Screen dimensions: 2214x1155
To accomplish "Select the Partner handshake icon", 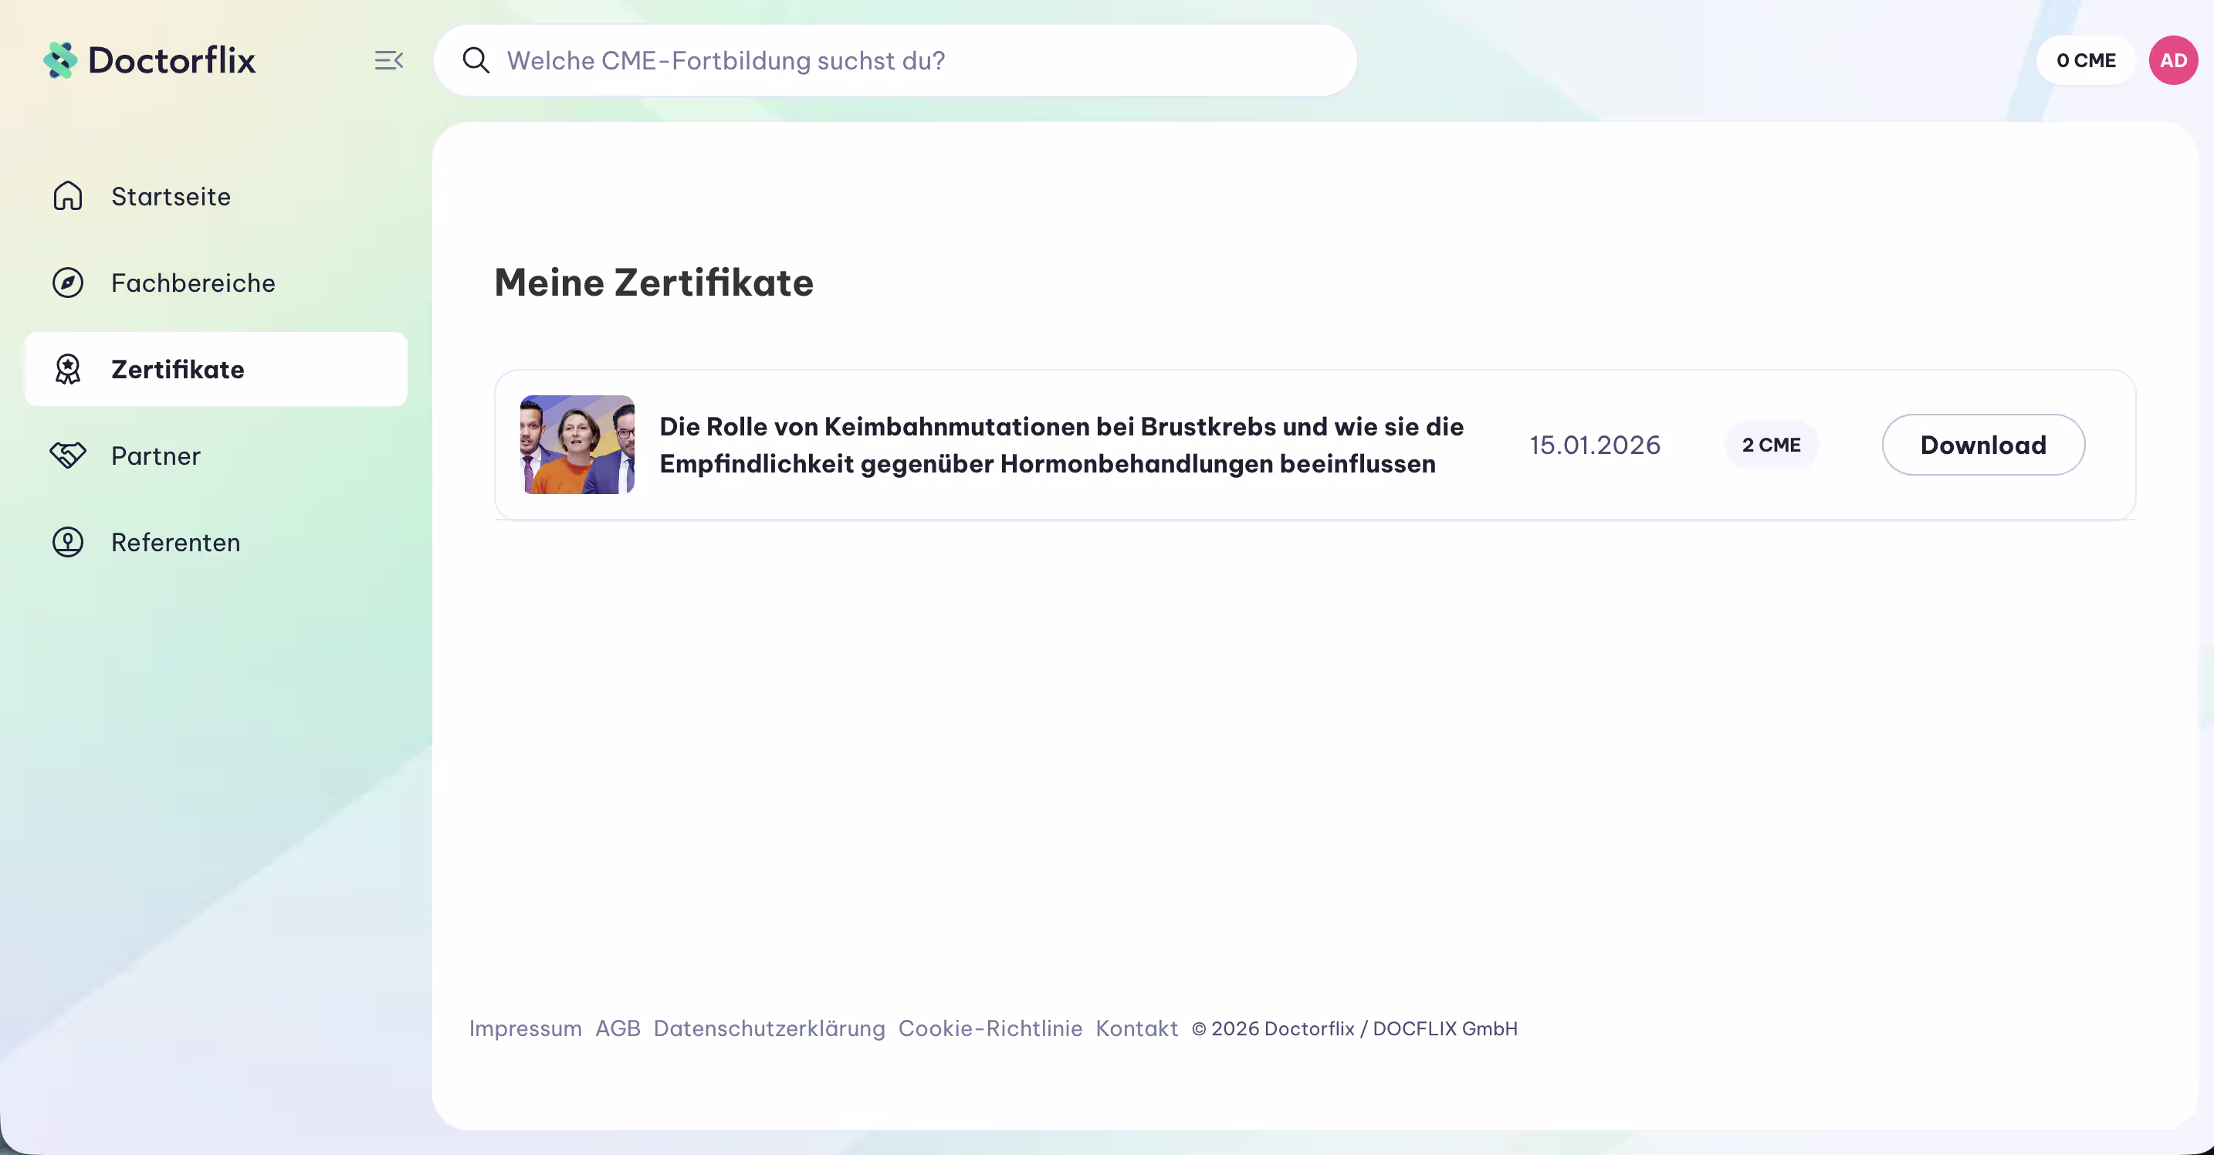I will pos(67,456).
